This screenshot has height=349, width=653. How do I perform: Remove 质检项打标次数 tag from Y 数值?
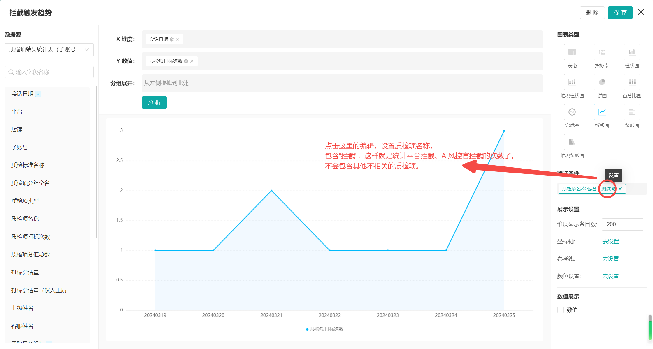(x=192, y=61)
